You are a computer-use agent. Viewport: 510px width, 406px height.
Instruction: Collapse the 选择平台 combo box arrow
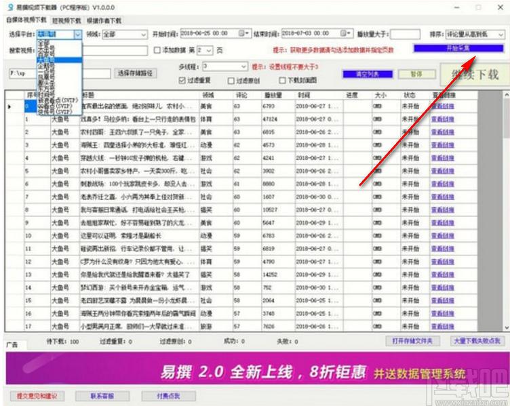click(x=78, y=34)
